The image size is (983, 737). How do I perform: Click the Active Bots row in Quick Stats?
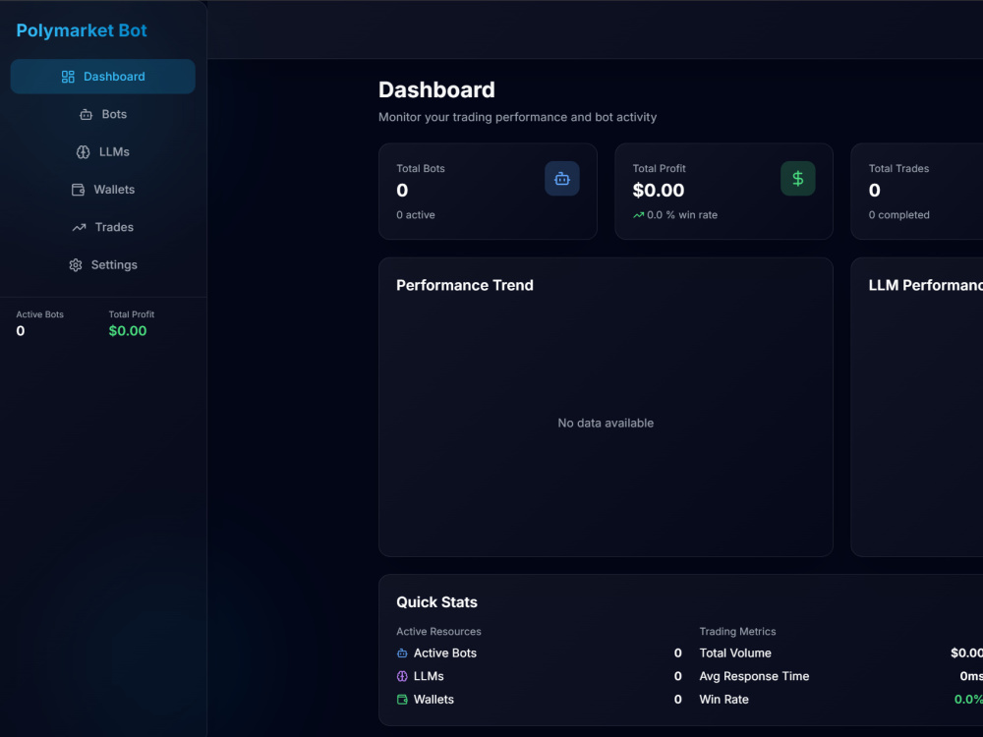click(x=539, y=653)
